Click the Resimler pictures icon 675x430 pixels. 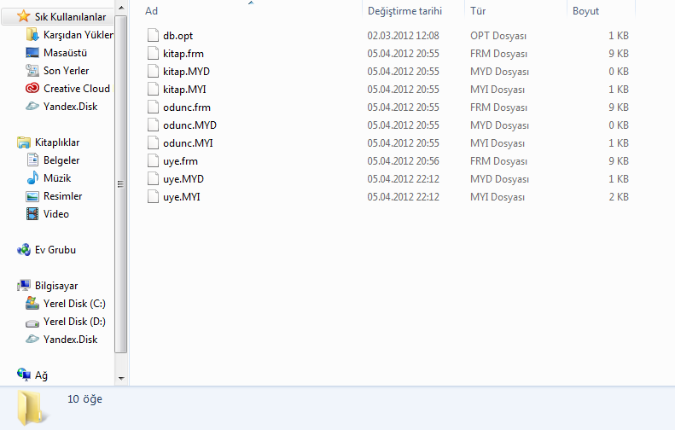click(x=32, y=196)
